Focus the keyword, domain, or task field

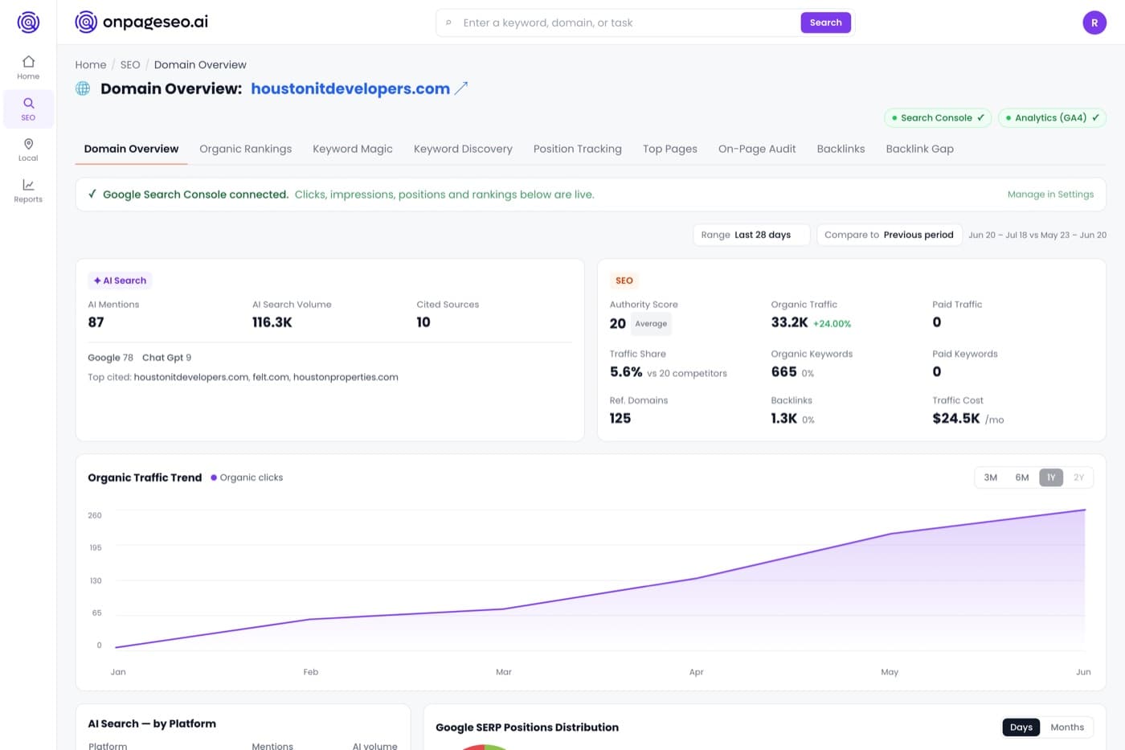pos(627,23)
